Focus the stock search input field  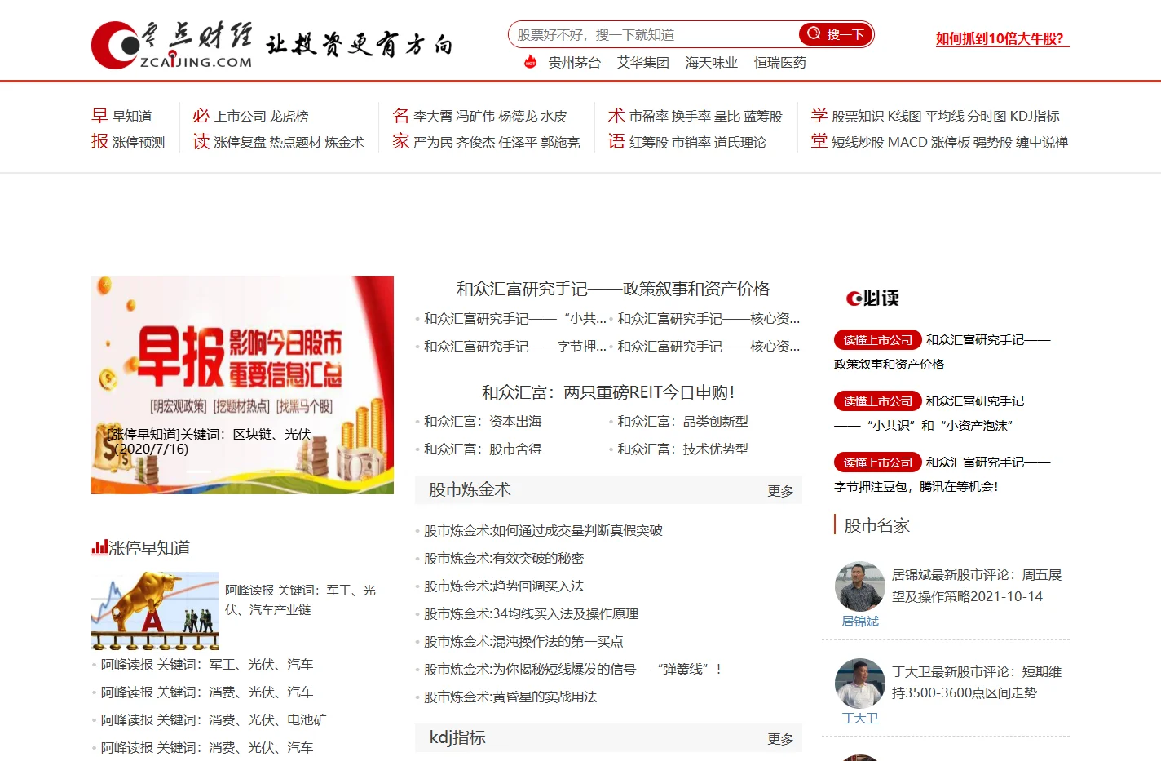pyautogui.click(x=654, y=34)
